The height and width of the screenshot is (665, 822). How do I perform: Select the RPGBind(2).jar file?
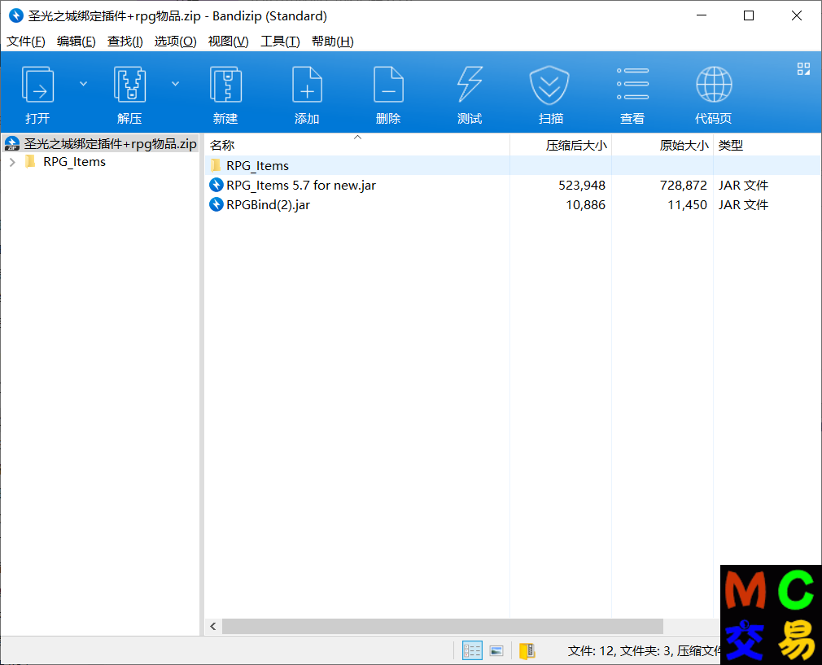[268, 205]
